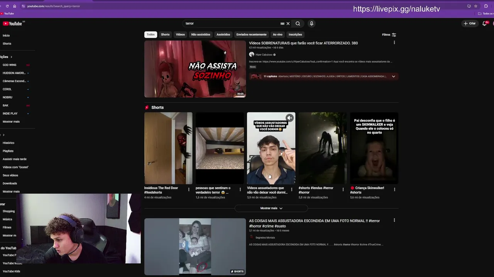Unmute the Vídeos assustadores short preview

[289, 118]
